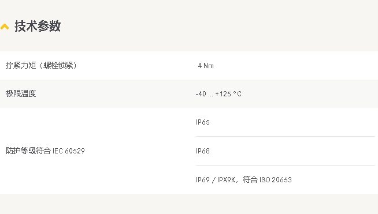Click the Nm unit text
The image size is (378, 214).
[209, 66]
